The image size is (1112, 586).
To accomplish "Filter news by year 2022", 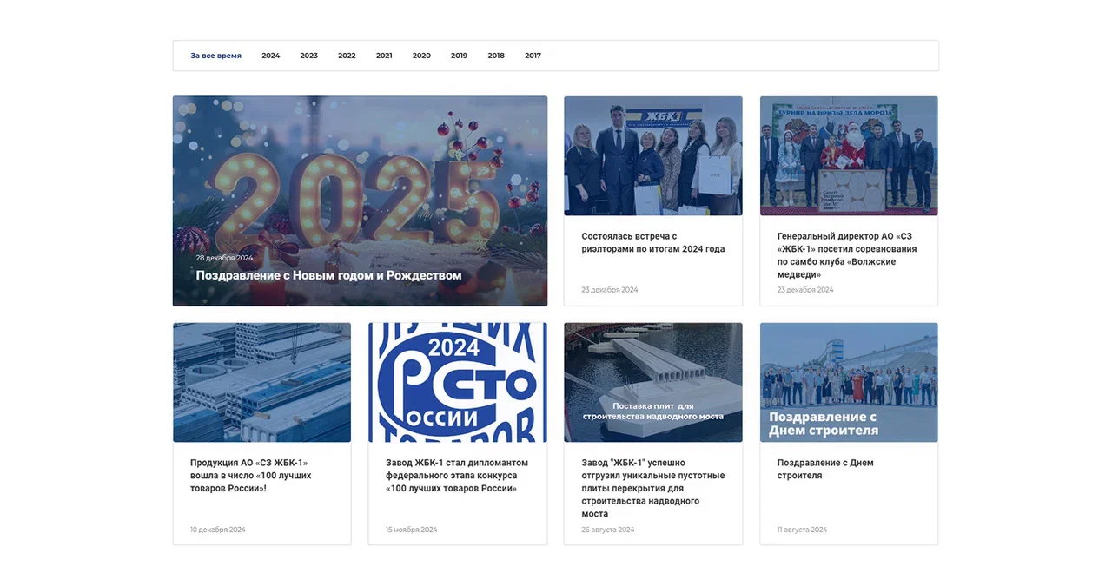I will pyautogui.click(x=347, y=56).
